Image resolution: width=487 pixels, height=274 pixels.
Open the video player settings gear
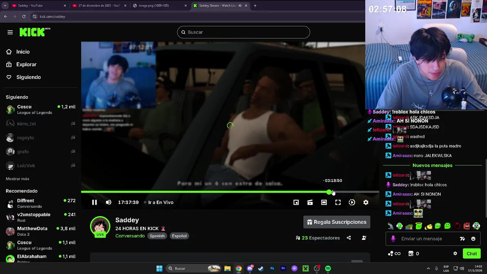tap(366, 202)
